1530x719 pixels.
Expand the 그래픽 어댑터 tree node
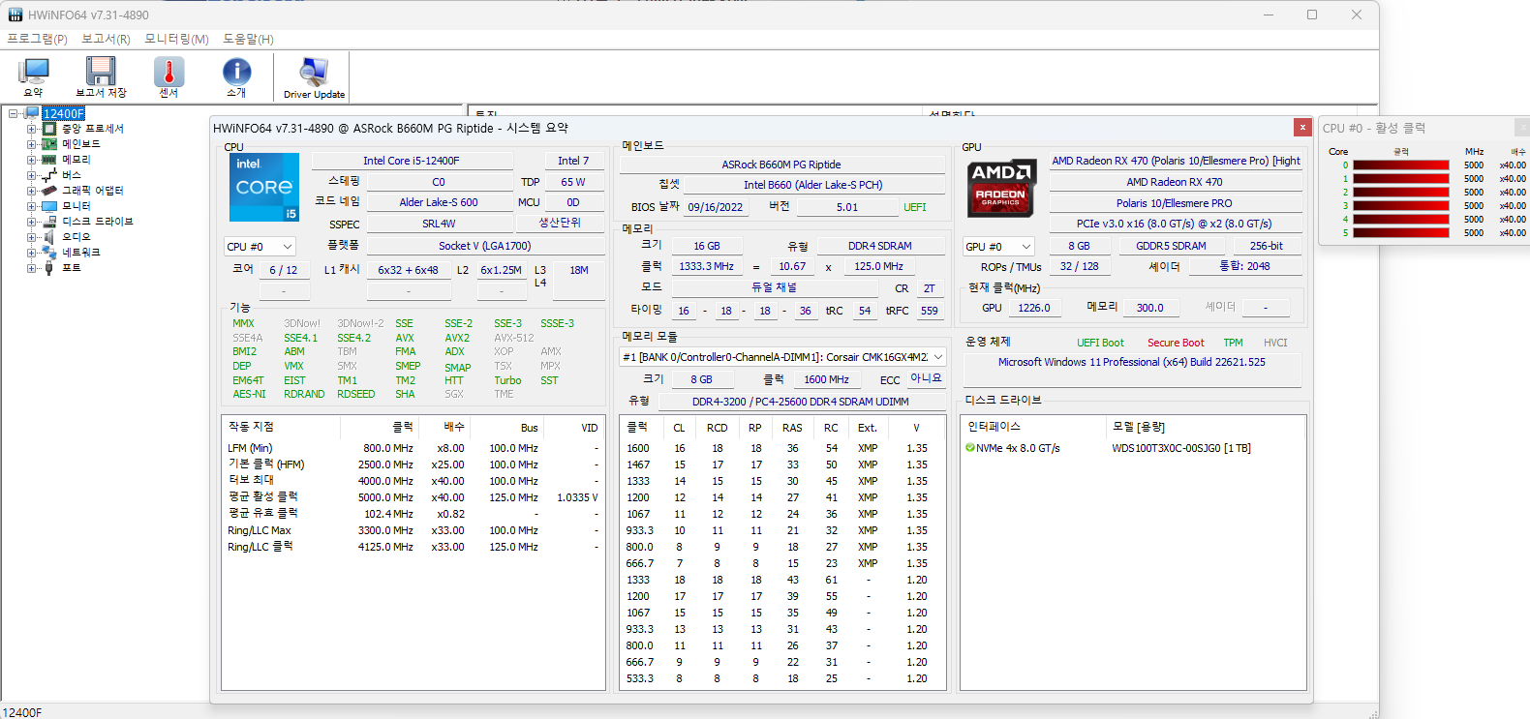(32, 191)
